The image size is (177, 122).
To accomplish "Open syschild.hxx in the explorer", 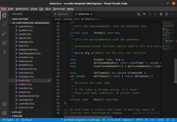I will (x=30, y=27).
